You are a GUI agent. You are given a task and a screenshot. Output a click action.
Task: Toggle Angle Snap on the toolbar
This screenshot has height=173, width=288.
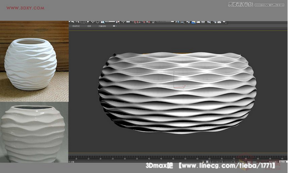(x=138, y=22)
